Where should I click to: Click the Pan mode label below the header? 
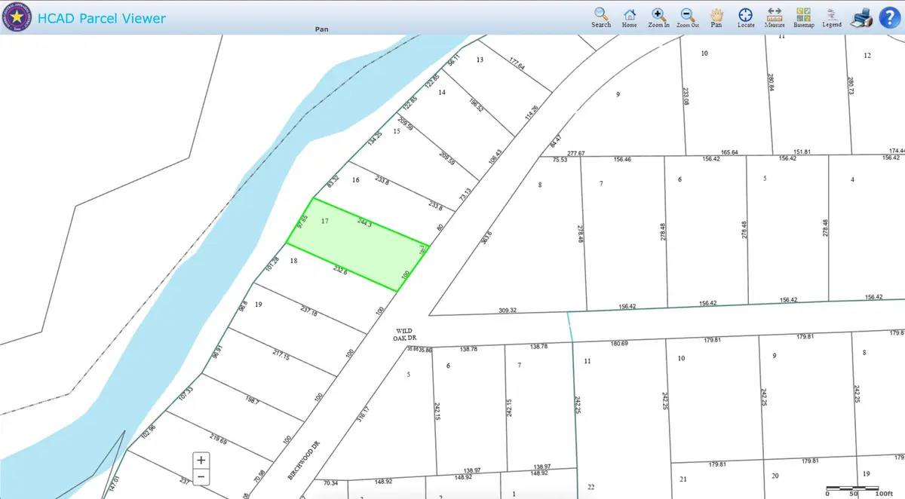click(x=321, y=29)
